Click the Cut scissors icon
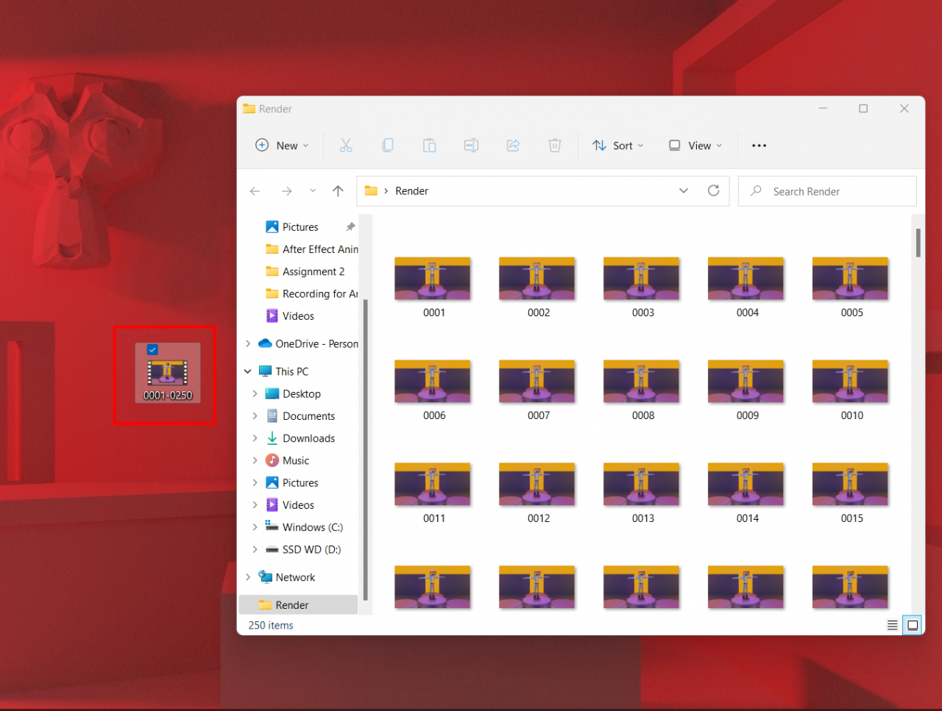942x711 pixels. tap(346, 146)
